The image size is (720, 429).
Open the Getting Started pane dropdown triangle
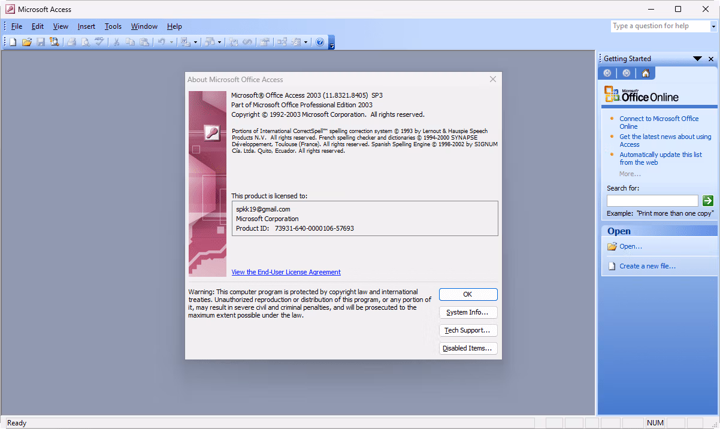(x=697, y=59)
